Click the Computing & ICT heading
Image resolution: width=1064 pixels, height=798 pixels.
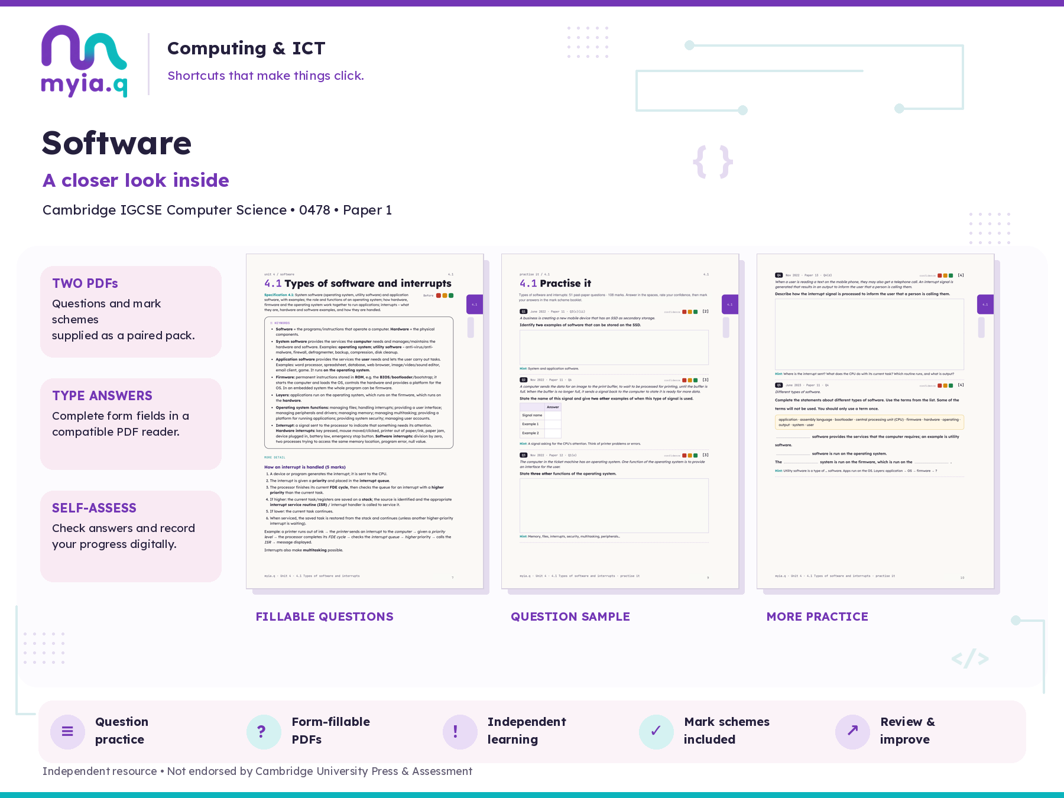pyautogui.click(x=246, y=48)
